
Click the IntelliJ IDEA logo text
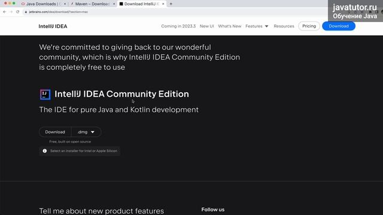(53, 26)
